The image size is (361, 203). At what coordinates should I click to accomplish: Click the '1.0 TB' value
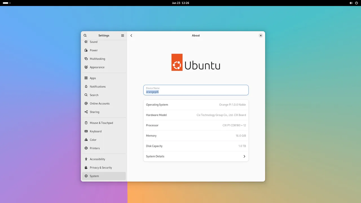(x=242, y=146)
